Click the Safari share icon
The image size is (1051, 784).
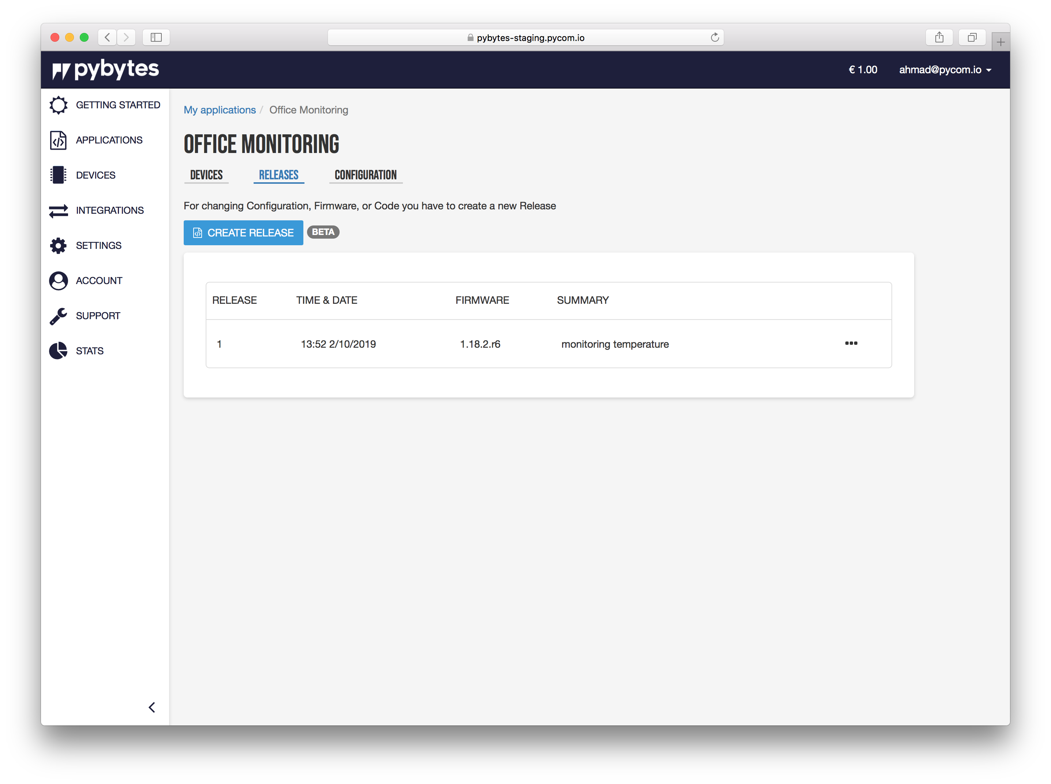click(x=939, y=37)
